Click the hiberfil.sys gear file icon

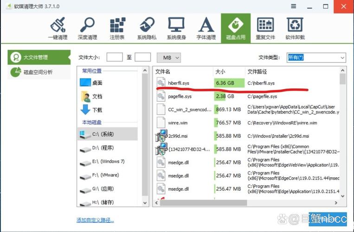161,83
